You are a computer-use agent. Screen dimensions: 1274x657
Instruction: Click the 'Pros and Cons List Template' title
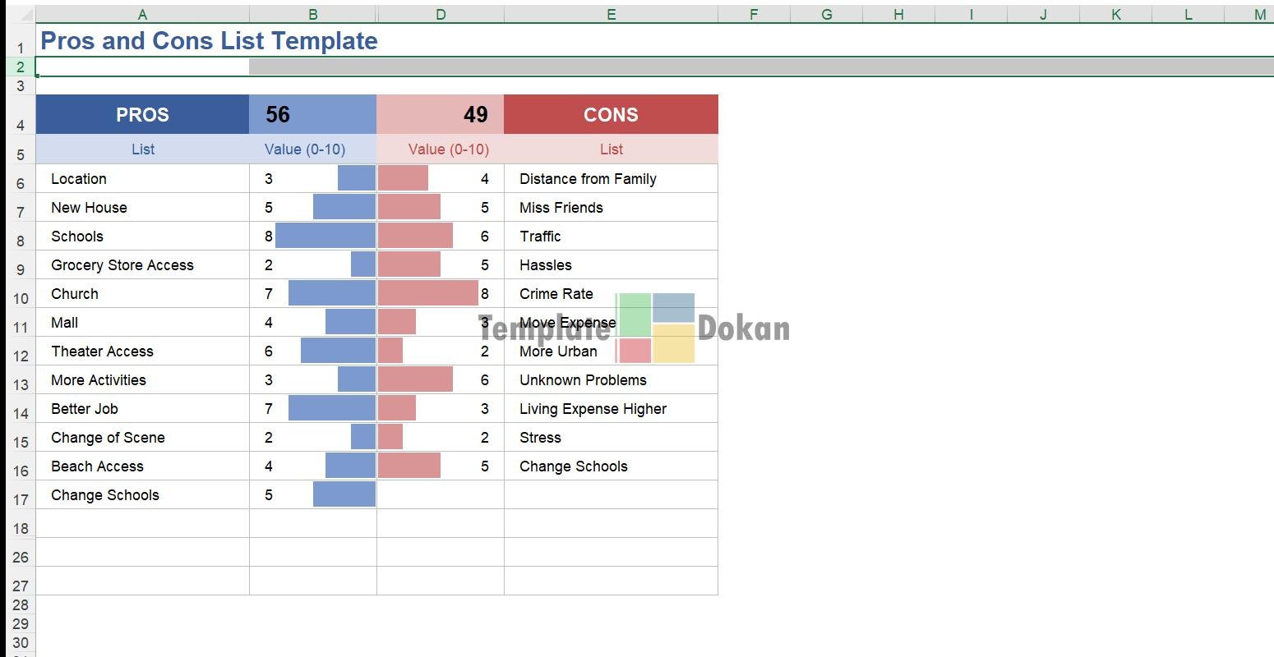210,41
